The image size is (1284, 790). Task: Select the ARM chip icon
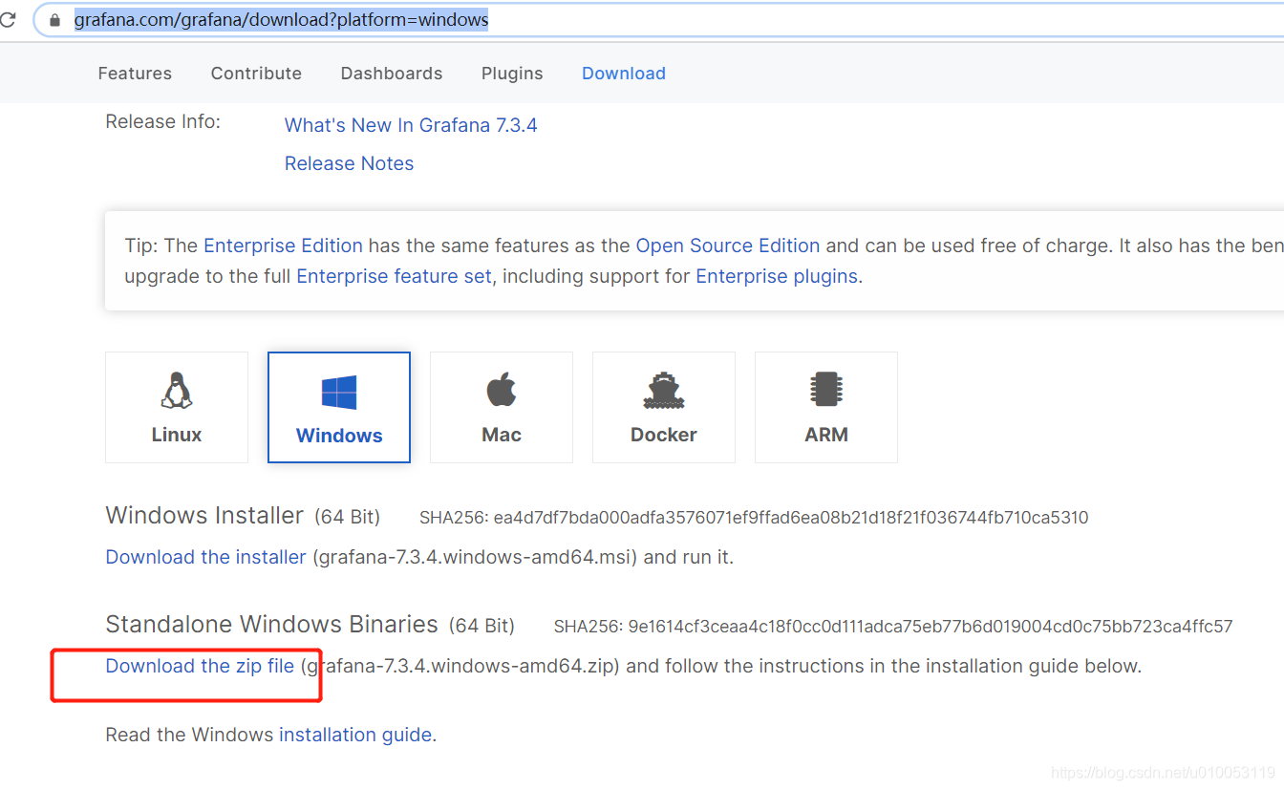826,390
